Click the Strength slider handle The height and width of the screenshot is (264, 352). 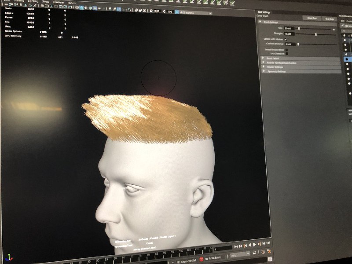pos(316,34)
